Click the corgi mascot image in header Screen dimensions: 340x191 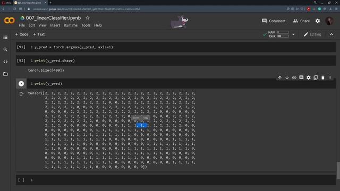click(x=179, y=22)
